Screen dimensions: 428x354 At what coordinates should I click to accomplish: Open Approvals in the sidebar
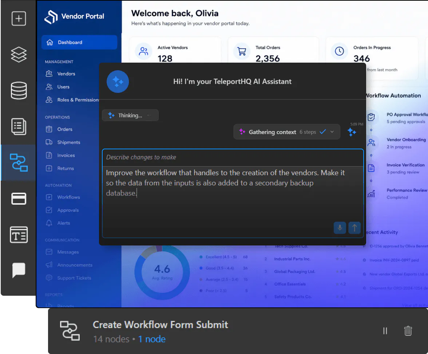pyautogui.click(x=68, y=211)
